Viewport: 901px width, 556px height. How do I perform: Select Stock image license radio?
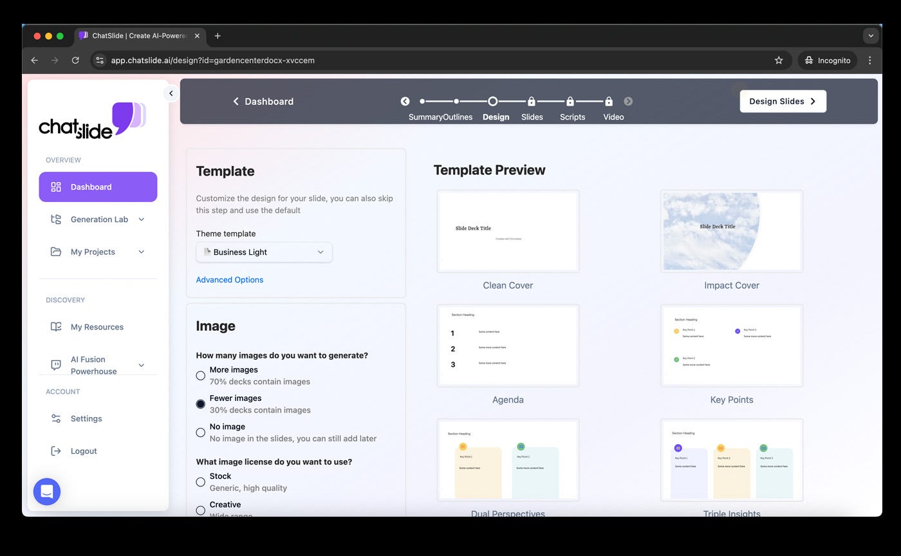(201, 482)
